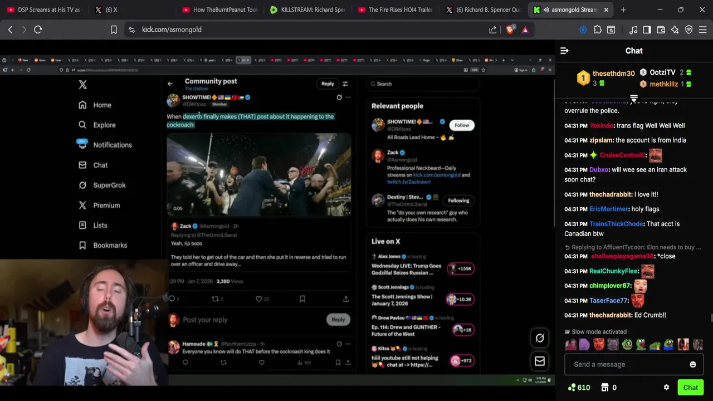Click the Reply button in the post header
Screen dimensions: 713x401
[x=328, y=84]
